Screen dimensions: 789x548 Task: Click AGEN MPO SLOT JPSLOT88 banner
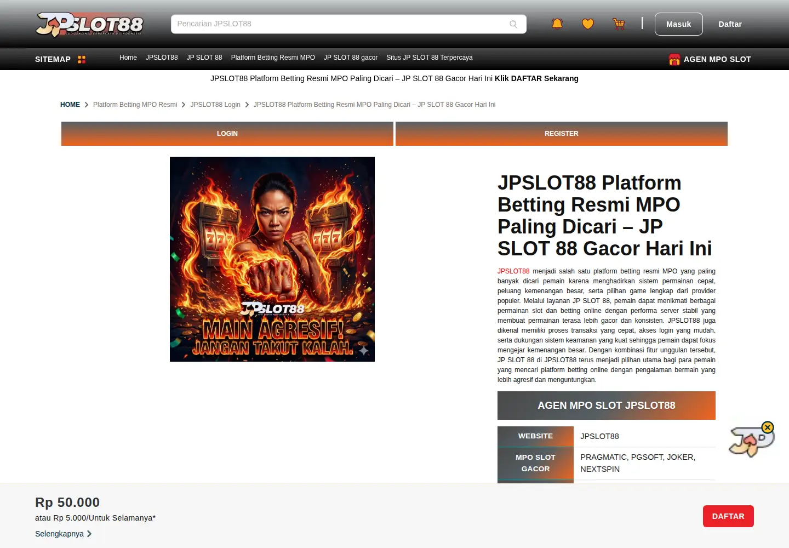tap(607, 406)
